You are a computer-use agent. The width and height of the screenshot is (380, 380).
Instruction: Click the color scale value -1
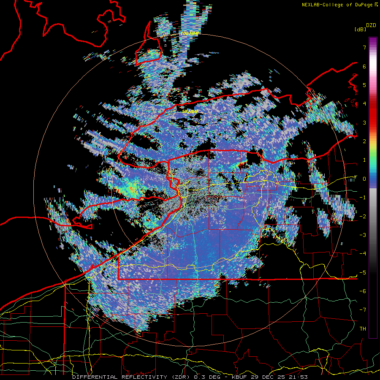point(363,198)
